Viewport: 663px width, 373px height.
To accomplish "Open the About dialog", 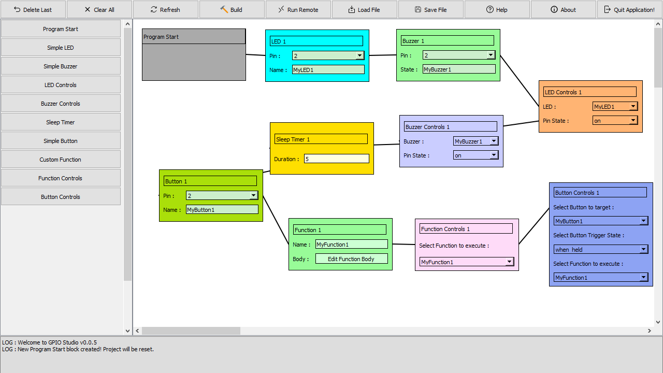I will tap(563, 9).
